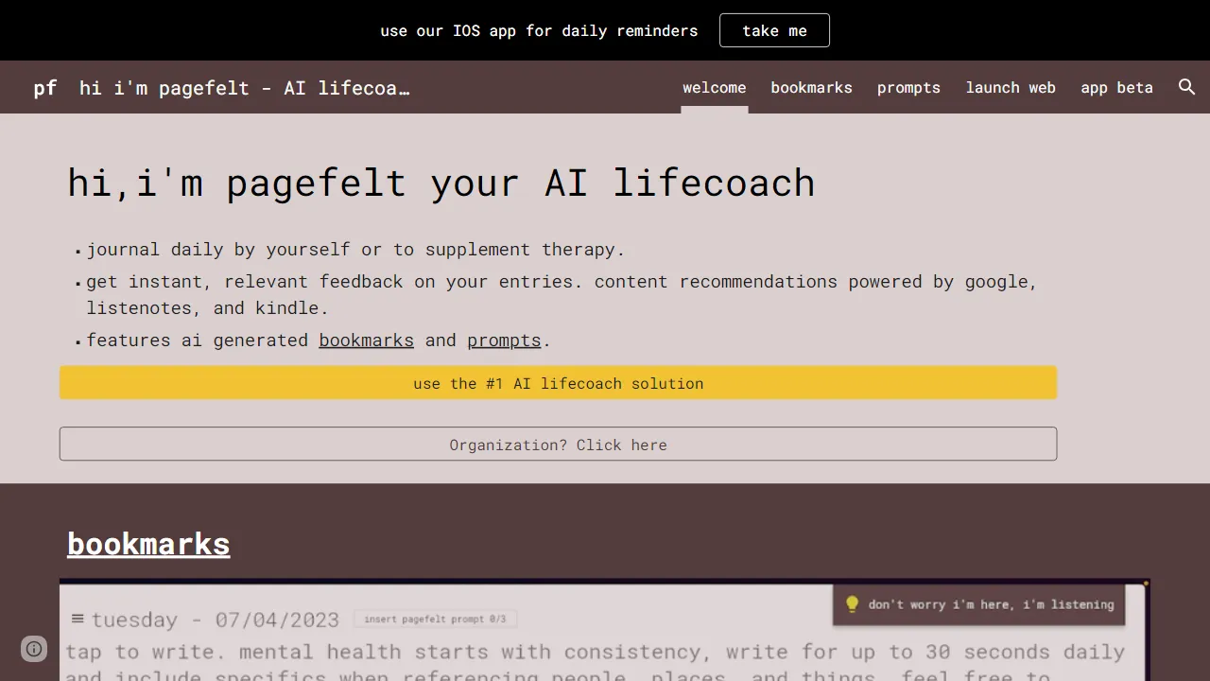Select launch web in navigation
The height and width of the screenshot is (681, 1210).
pyautogui.click(x=1011, y=87)
